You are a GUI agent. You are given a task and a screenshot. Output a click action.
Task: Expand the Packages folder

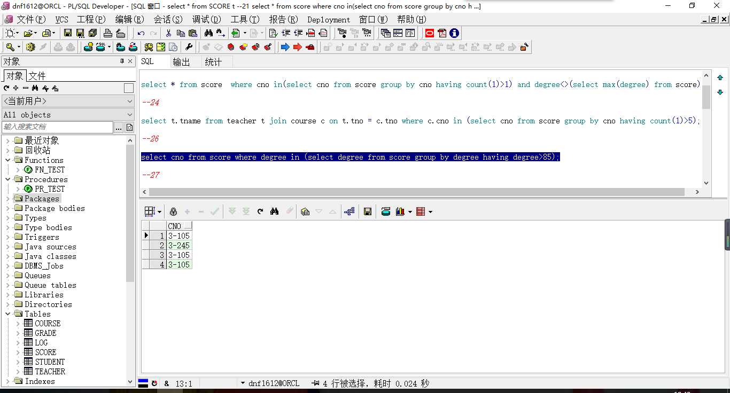[8, 199]
